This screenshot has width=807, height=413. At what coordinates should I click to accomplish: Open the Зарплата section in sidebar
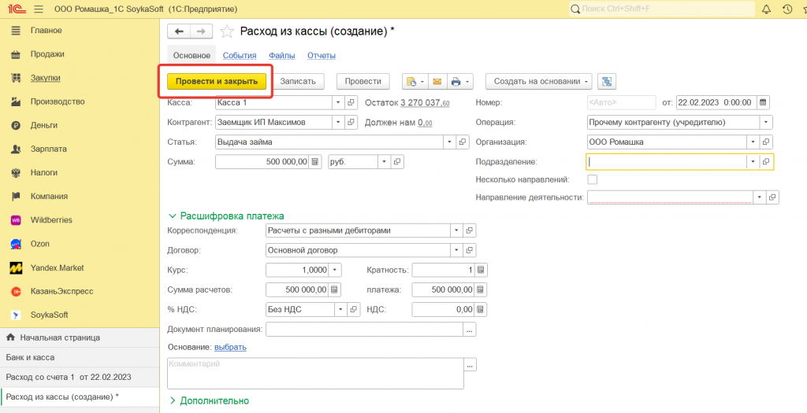tap(48, 149)
